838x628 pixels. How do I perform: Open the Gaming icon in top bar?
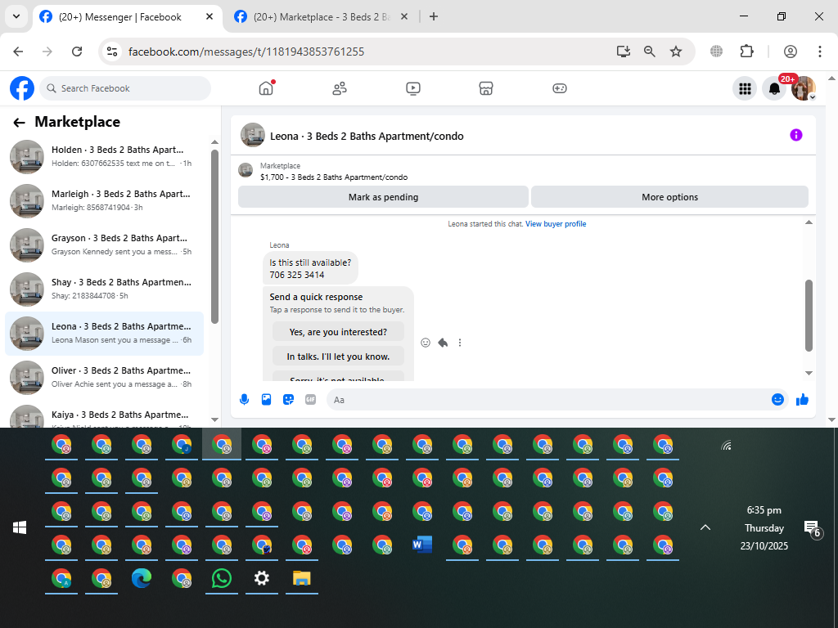coord(560,88)
